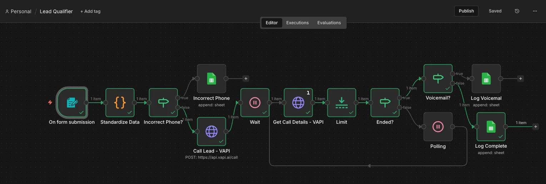Add node after Log Voicemal output
This screenshot has width=546, height=184.
[x=521, y=79]
